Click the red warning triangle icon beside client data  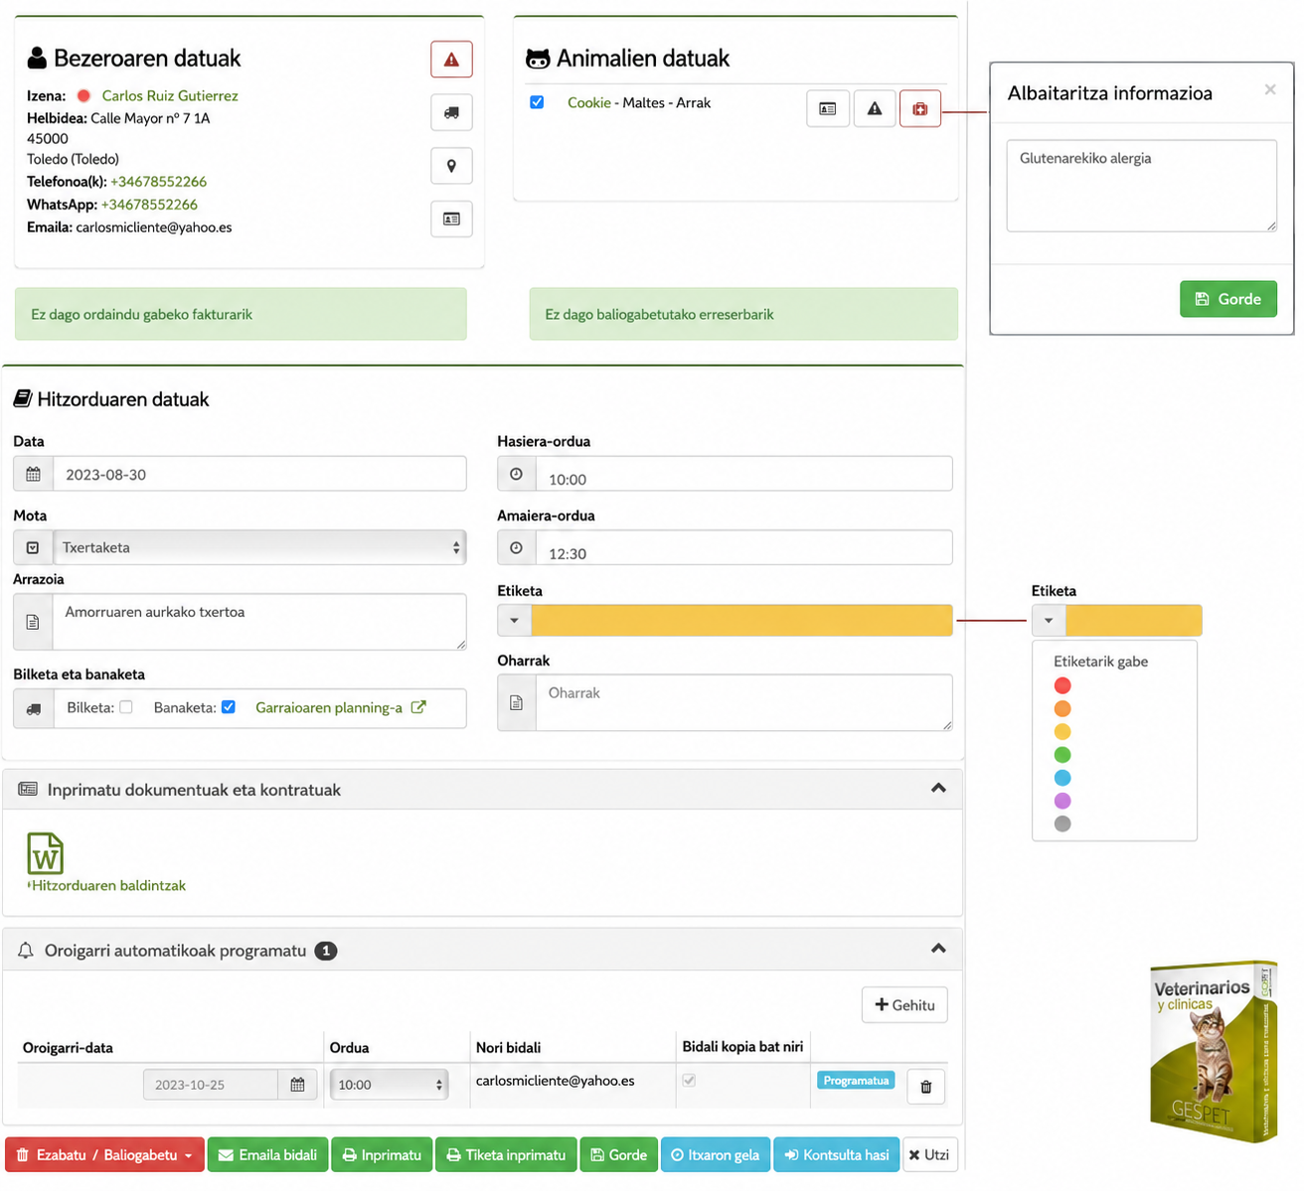pos(451,60)
